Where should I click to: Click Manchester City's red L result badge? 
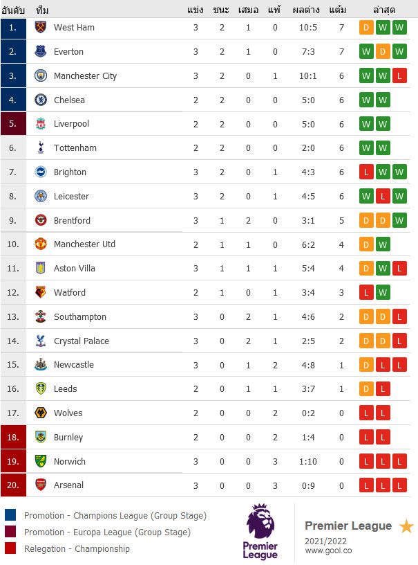tap(399, 75)
